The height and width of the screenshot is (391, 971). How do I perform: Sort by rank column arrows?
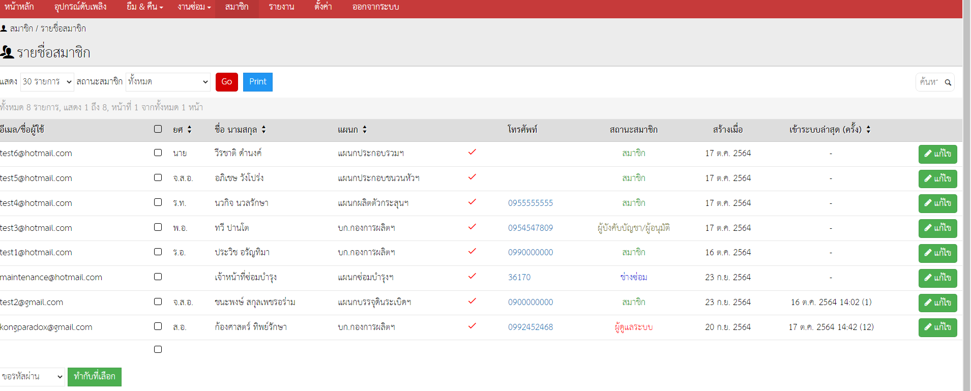click(x=189, y=130)
